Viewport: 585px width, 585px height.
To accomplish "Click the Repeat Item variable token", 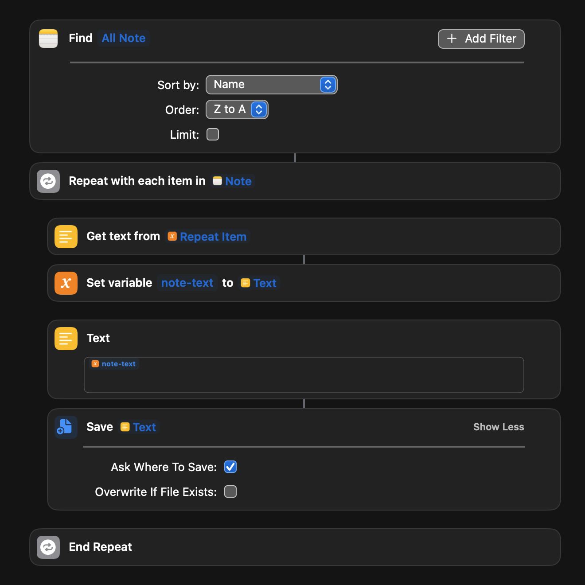I will pyautogui.click(x=208, y=237).
